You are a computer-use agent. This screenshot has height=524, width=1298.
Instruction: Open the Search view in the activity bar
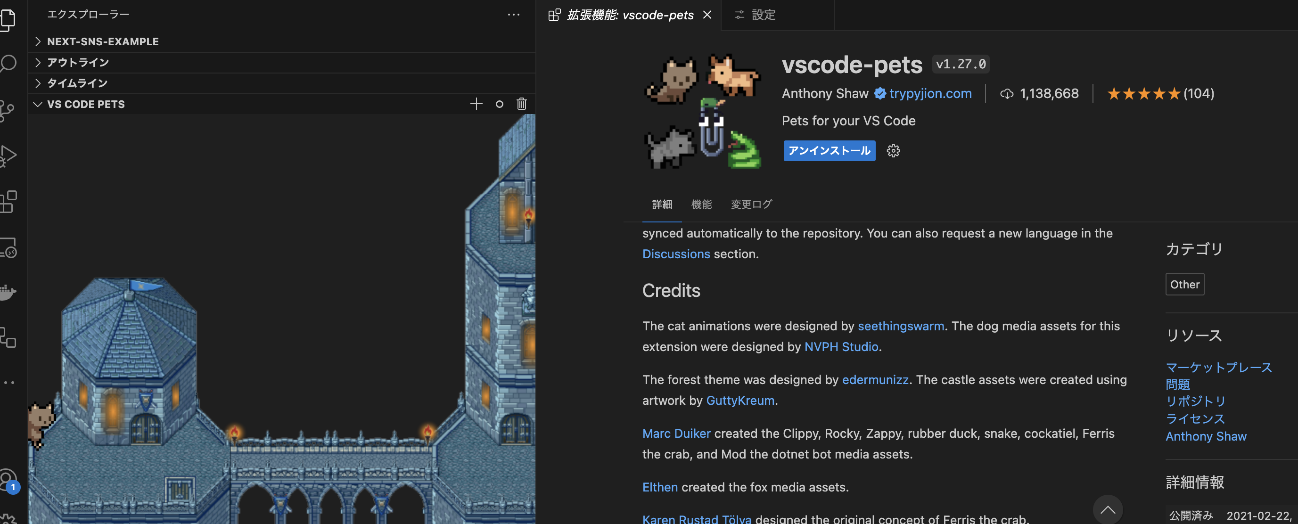click(9, 64)
